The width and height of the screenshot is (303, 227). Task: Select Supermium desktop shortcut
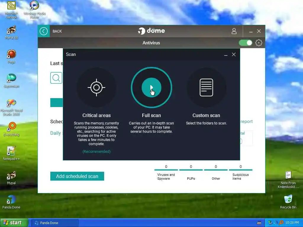(x=12, y=81)
